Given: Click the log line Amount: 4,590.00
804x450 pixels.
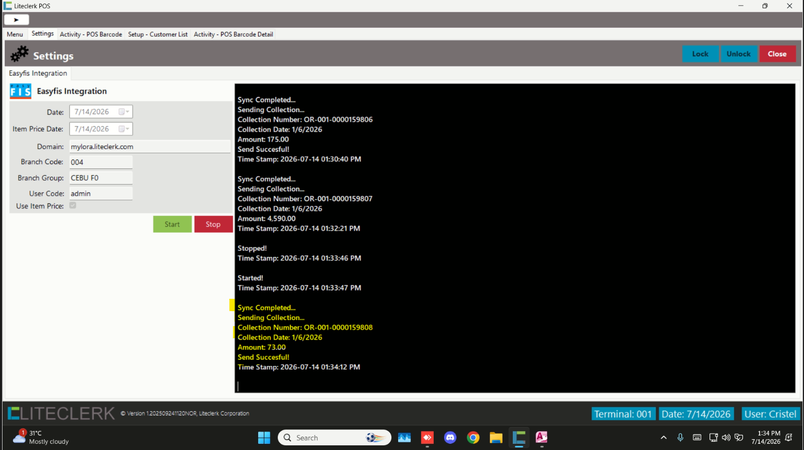Looking at the screenshot, I should (267, 219).
